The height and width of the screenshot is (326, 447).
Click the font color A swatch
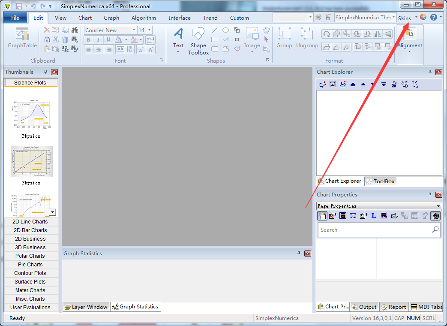(119, 39)
